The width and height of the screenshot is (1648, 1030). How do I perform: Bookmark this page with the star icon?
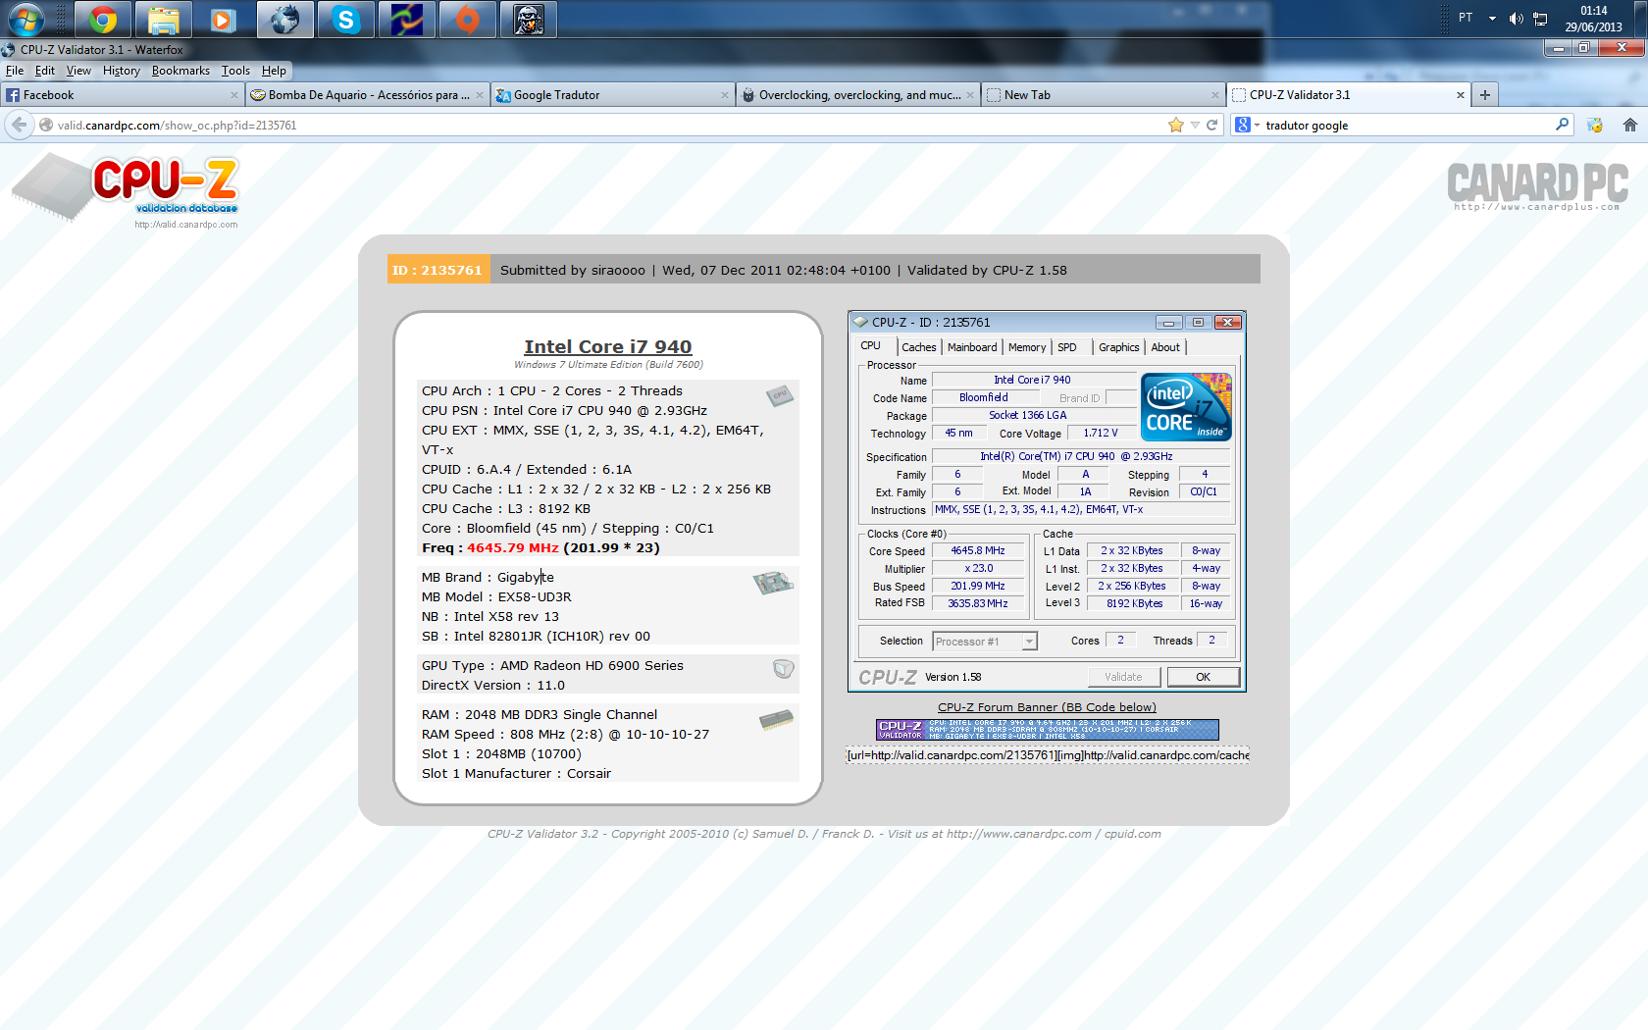point(1175,125)
